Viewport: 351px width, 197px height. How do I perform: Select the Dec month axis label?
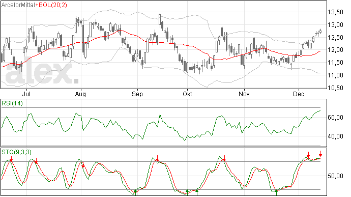coord(299,94)
